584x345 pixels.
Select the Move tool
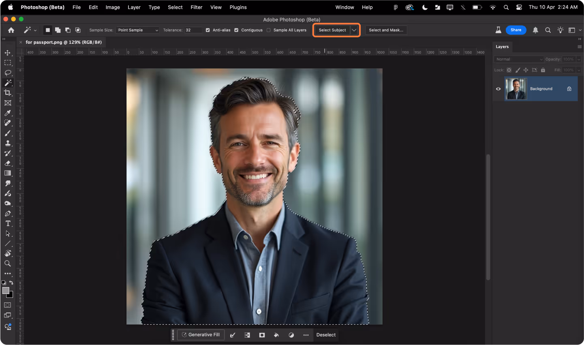tap(8, 53)
